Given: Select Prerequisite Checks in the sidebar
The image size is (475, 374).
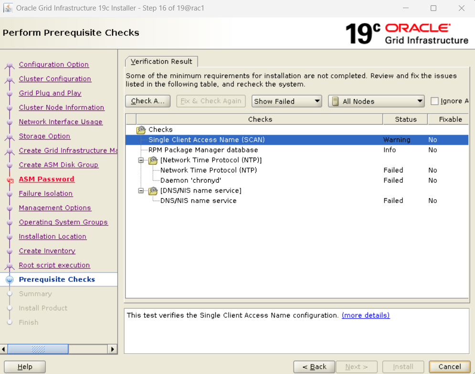Looking at the screenshot, I should (57, 279).
